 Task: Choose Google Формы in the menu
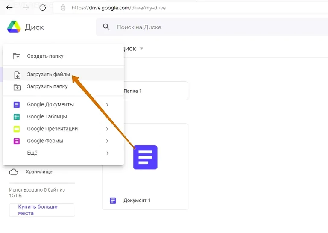(63, 141)
